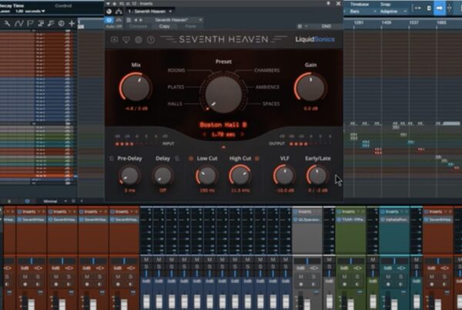Click first icon left of Seventh Heaven logo
This screenshot has height=310, width=462.
114,39
